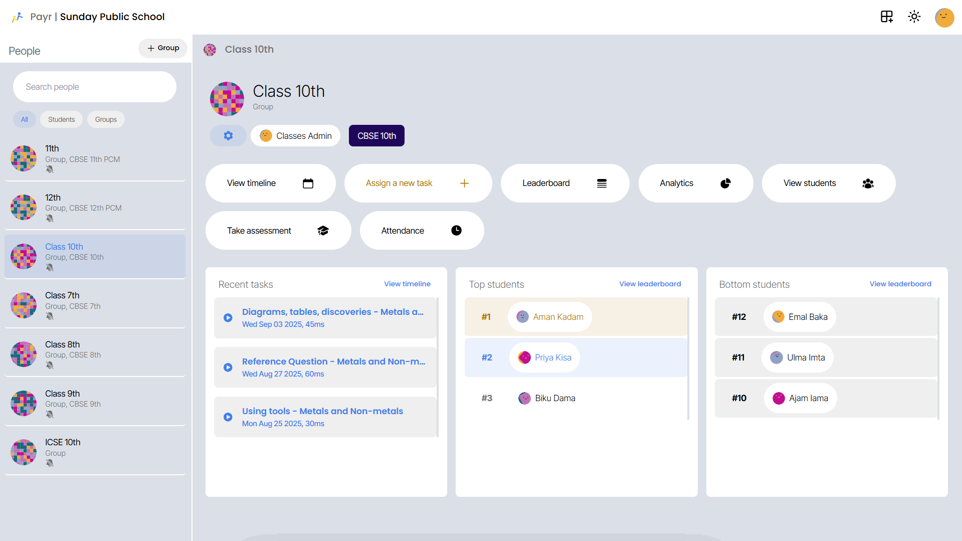Open the Classes Admin dropdown
This screenshot has width=962, height=541.
295,135
